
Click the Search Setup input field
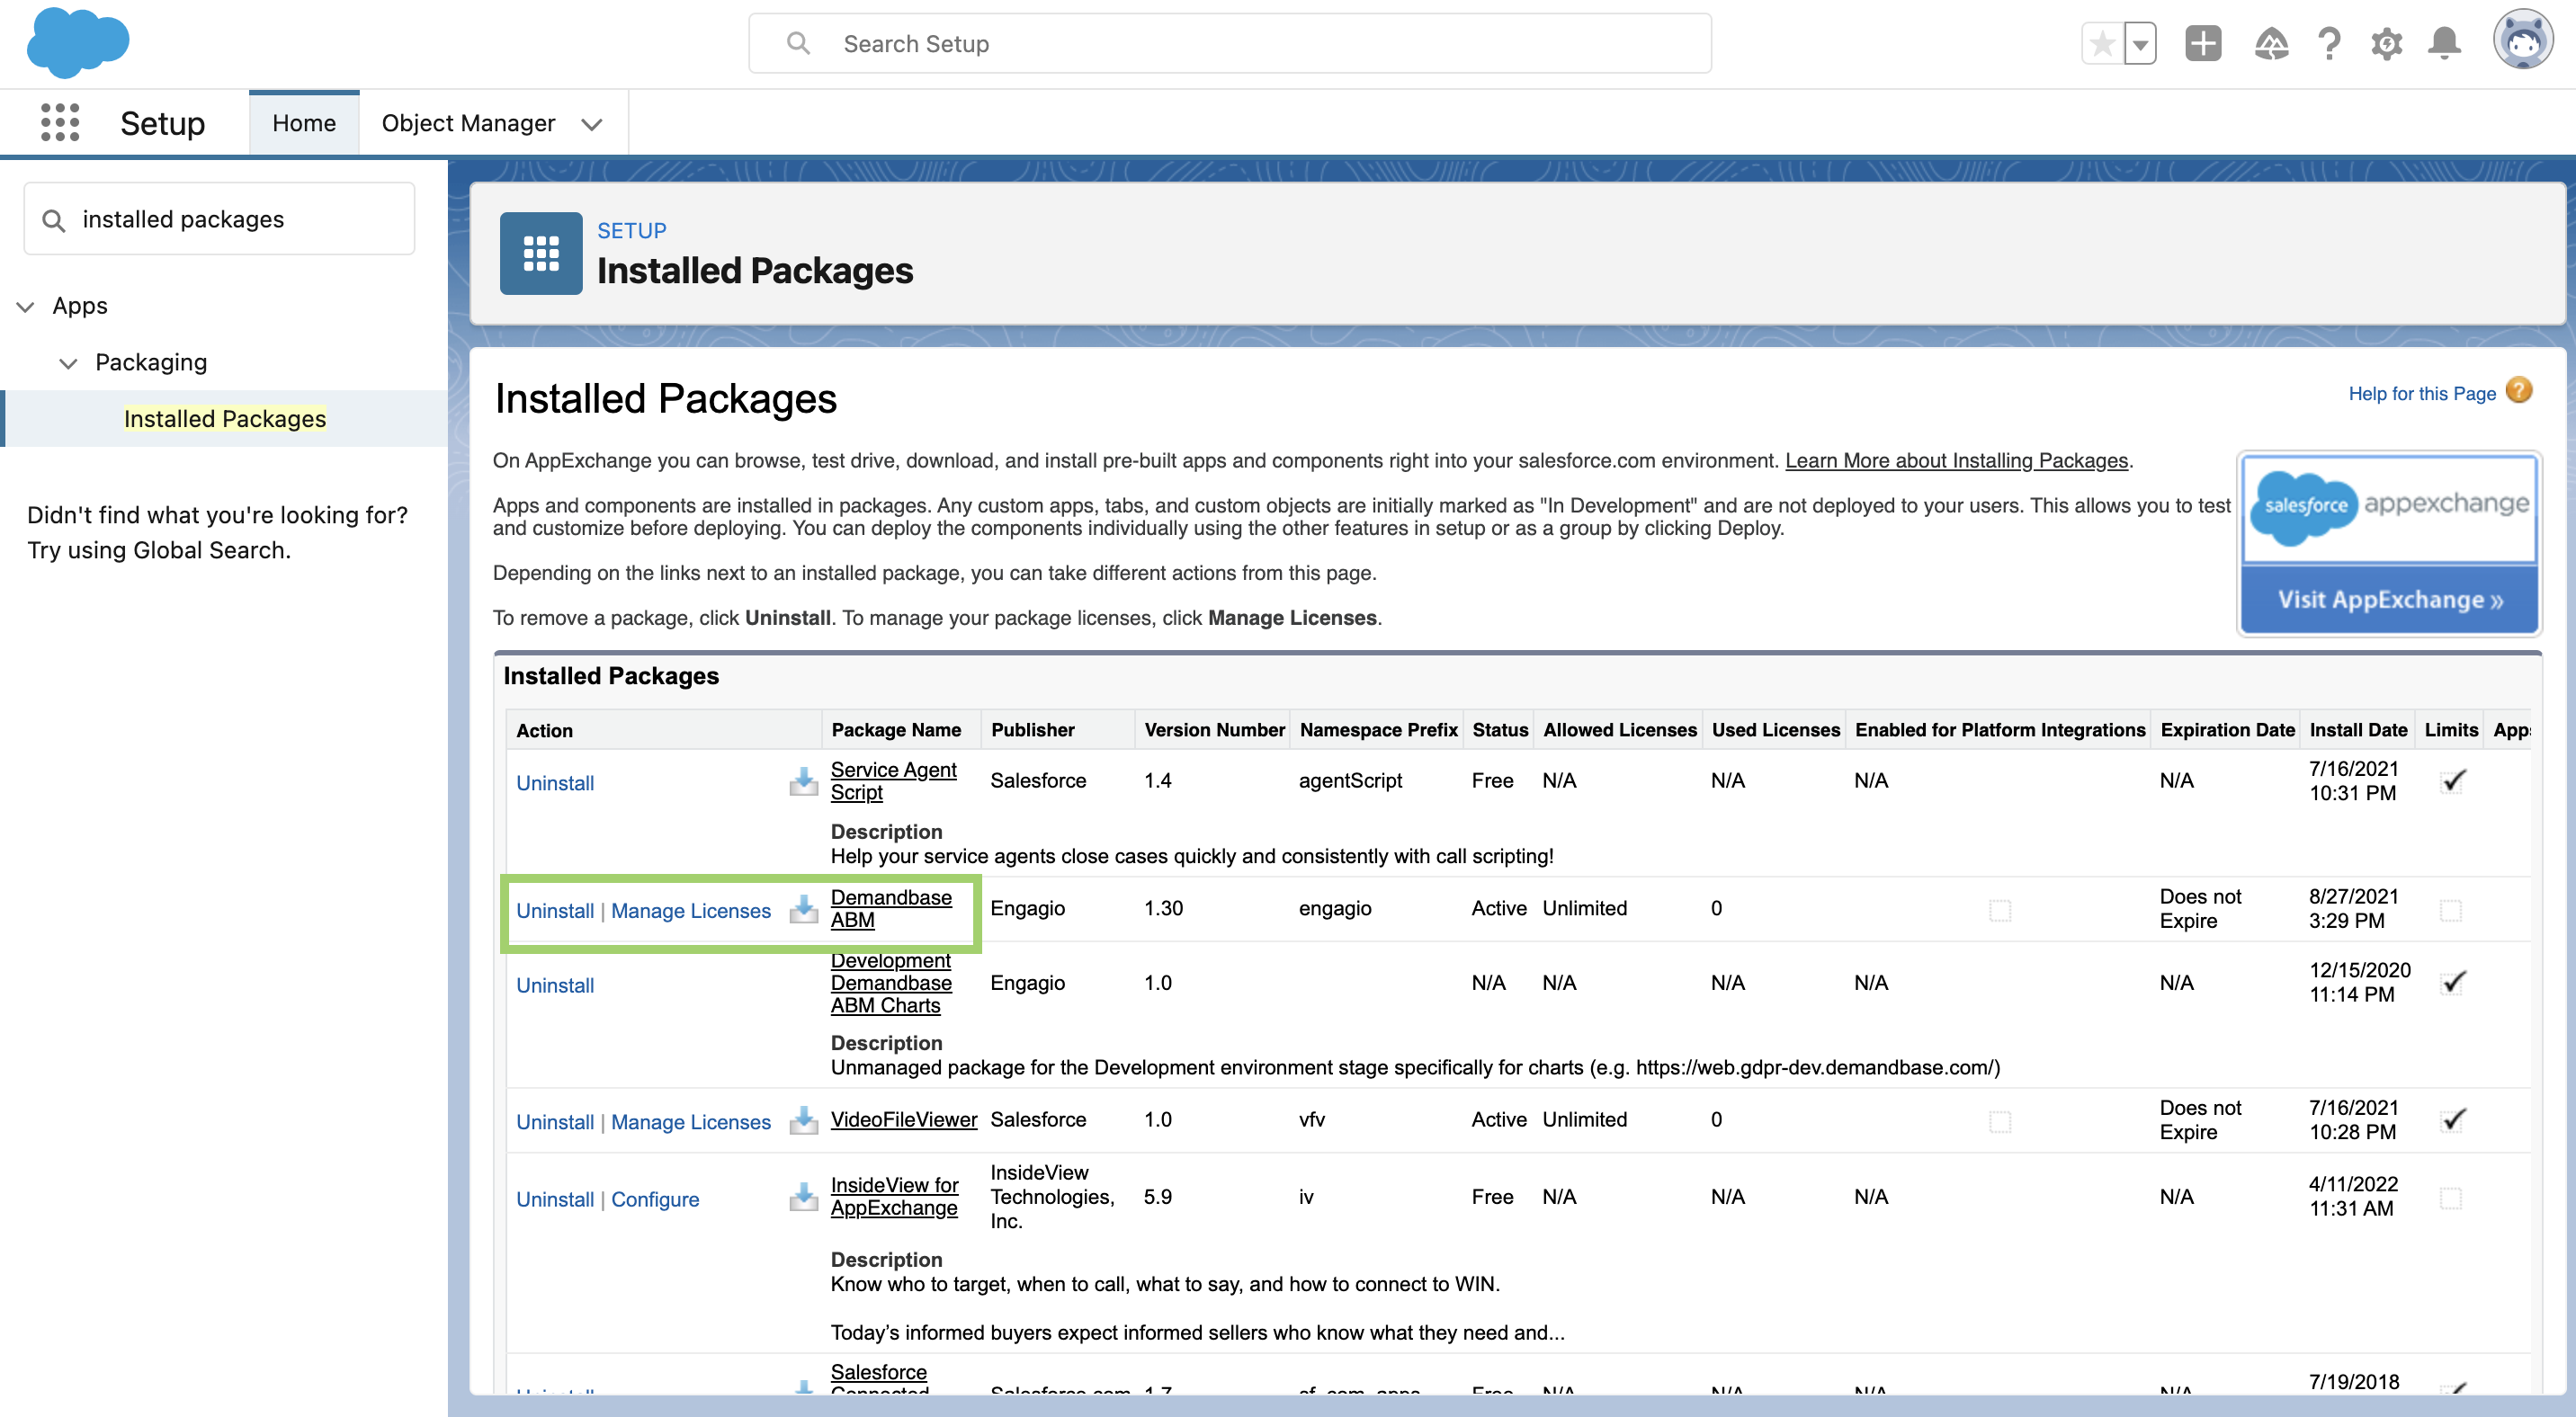[1230, 44]
